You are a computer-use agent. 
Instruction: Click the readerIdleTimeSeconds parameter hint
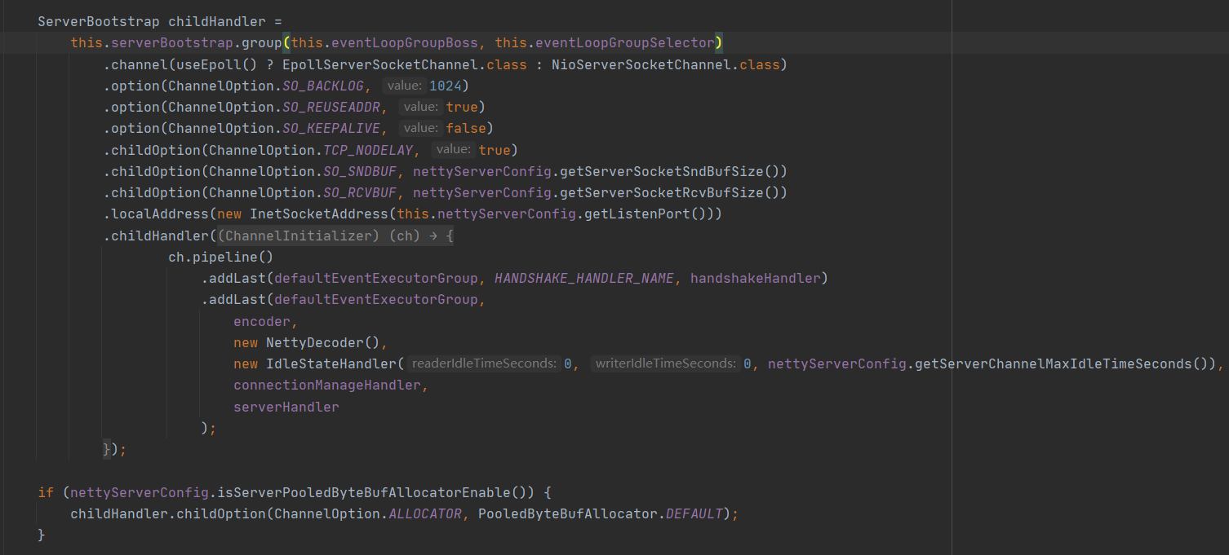(x=484, y=363)
